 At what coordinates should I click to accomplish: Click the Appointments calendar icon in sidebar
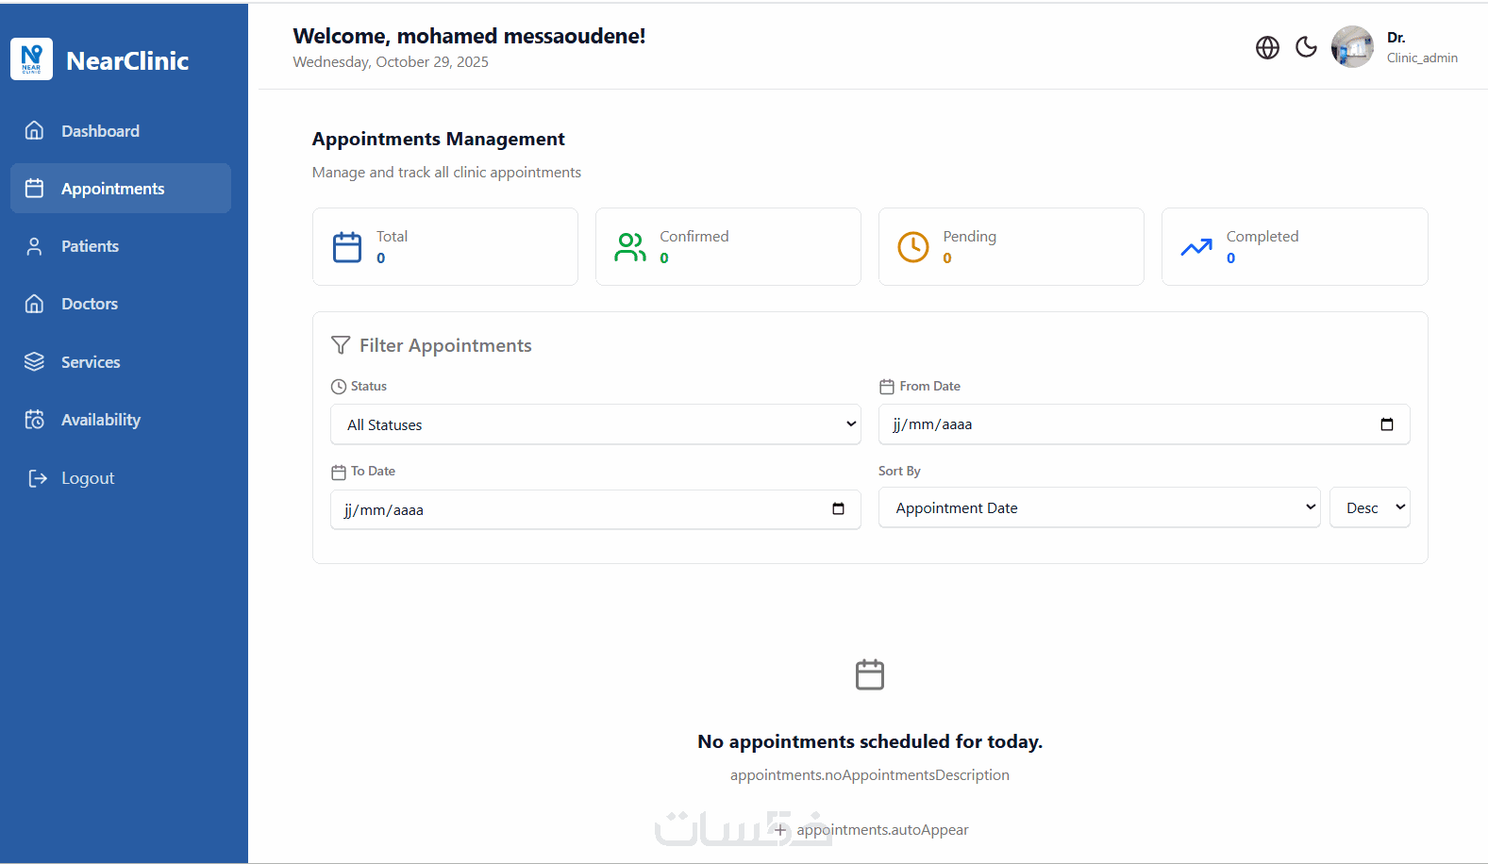click(35, 189)
